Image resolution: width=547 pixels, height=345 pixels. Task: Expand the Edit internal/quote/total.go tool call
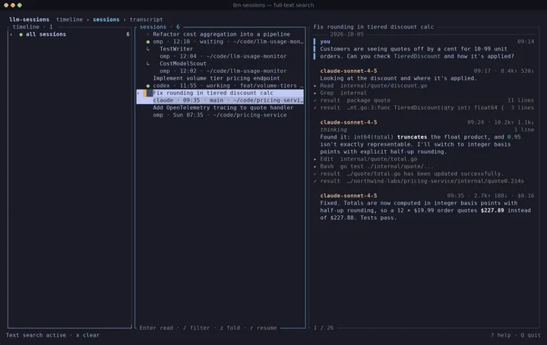(x=315, y=159)
